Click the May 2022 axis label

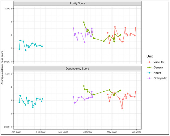(112, 132)
